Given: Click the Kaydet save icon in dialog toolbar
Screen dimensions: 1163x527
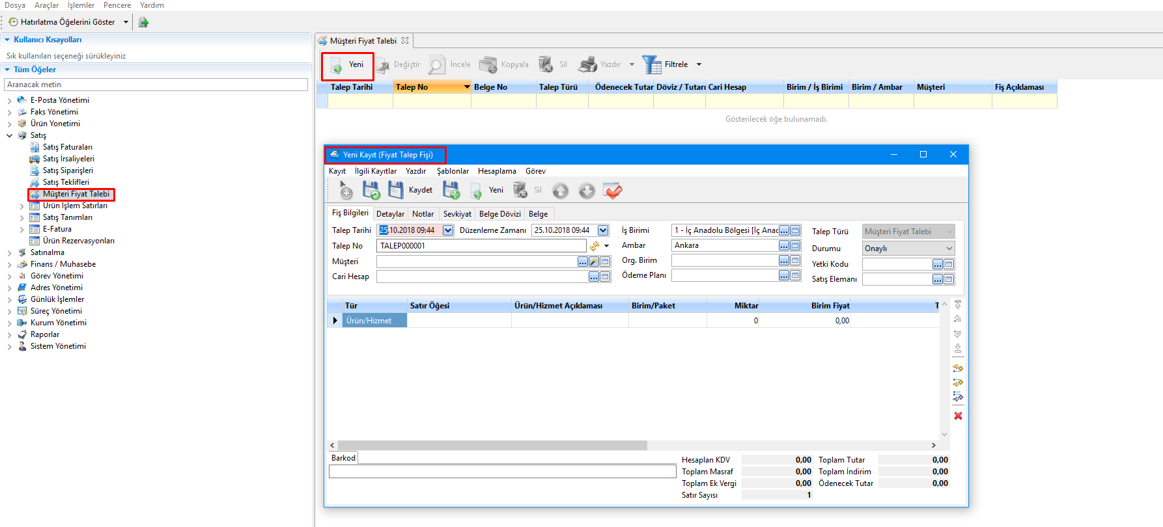Looking at the screenshot, I should click(x=396, y=190).
